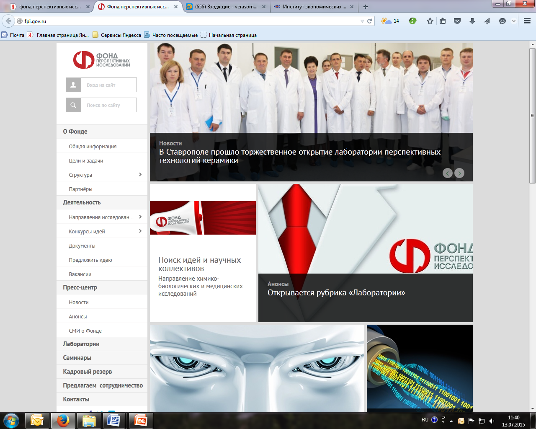Open Ставрополь laboratory news headline
Screen dimensions: 536x429
tap(300, 156)
